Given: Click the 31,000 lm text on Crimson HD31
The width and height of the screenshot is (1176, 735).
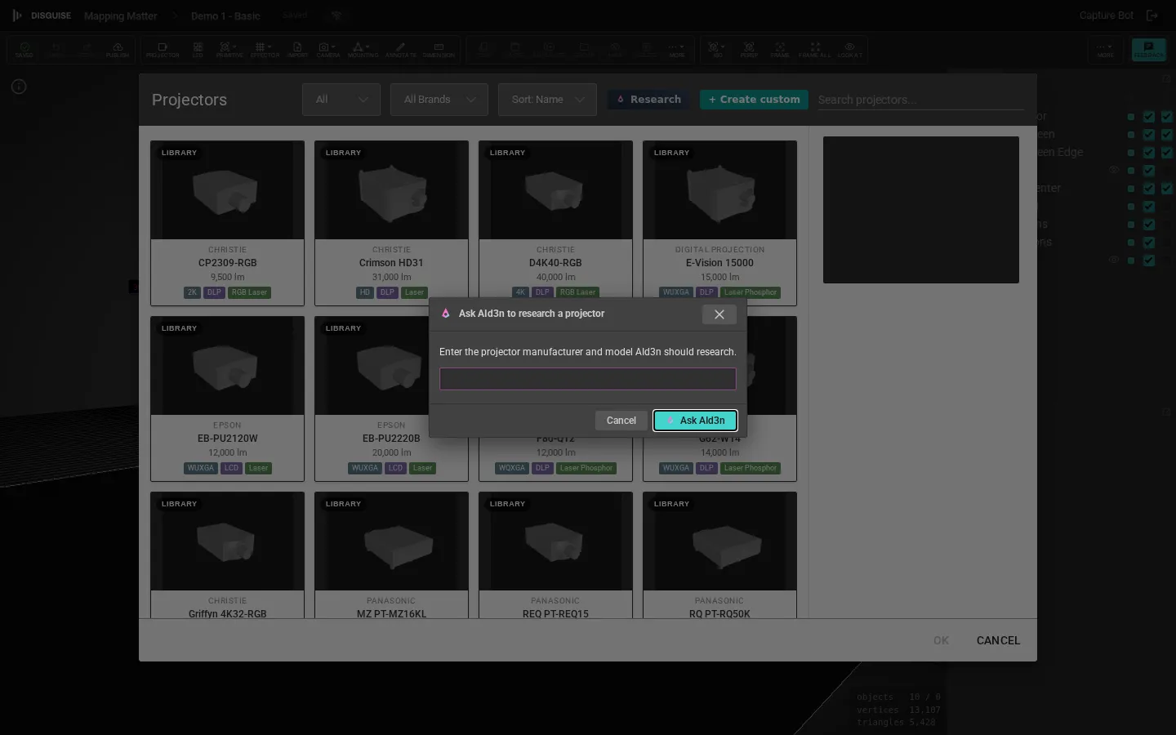Looking at the screenshot, I should point(391,277).
